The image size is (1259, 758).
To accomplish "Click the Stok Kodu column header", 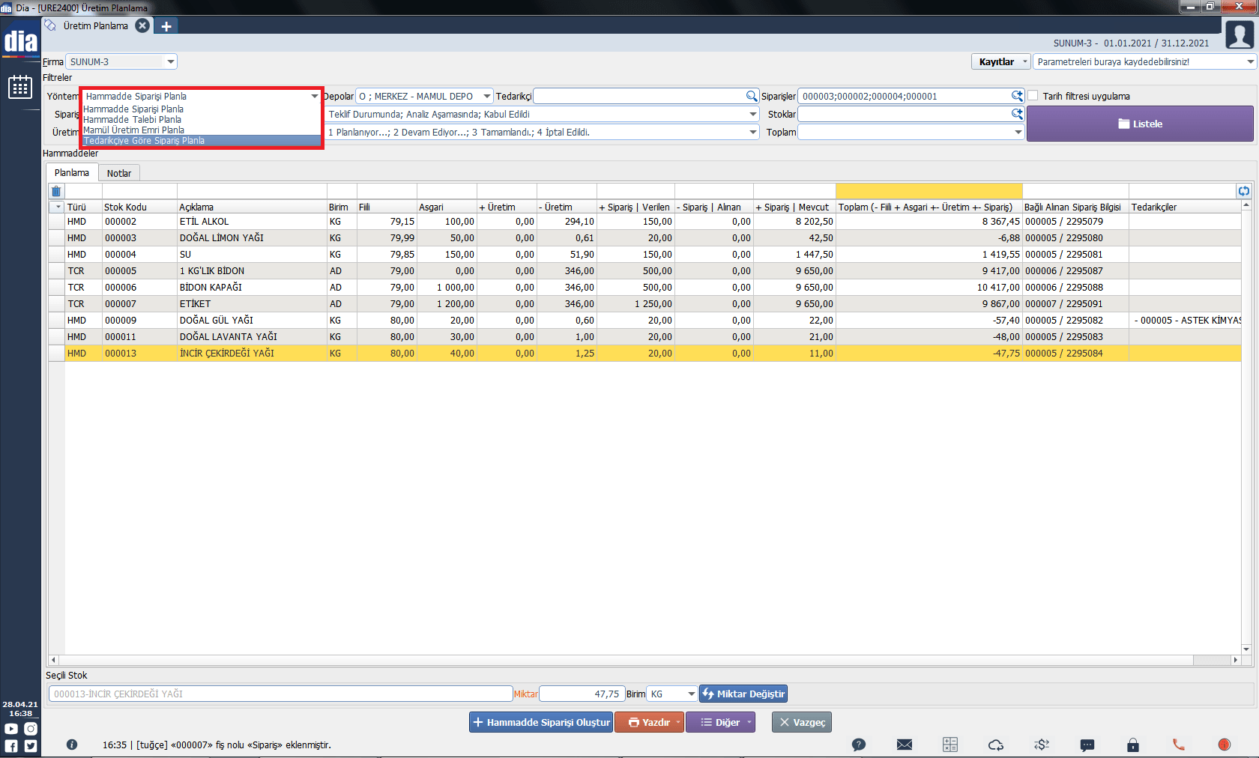I will pyautogui.click(x=139, y=207).
